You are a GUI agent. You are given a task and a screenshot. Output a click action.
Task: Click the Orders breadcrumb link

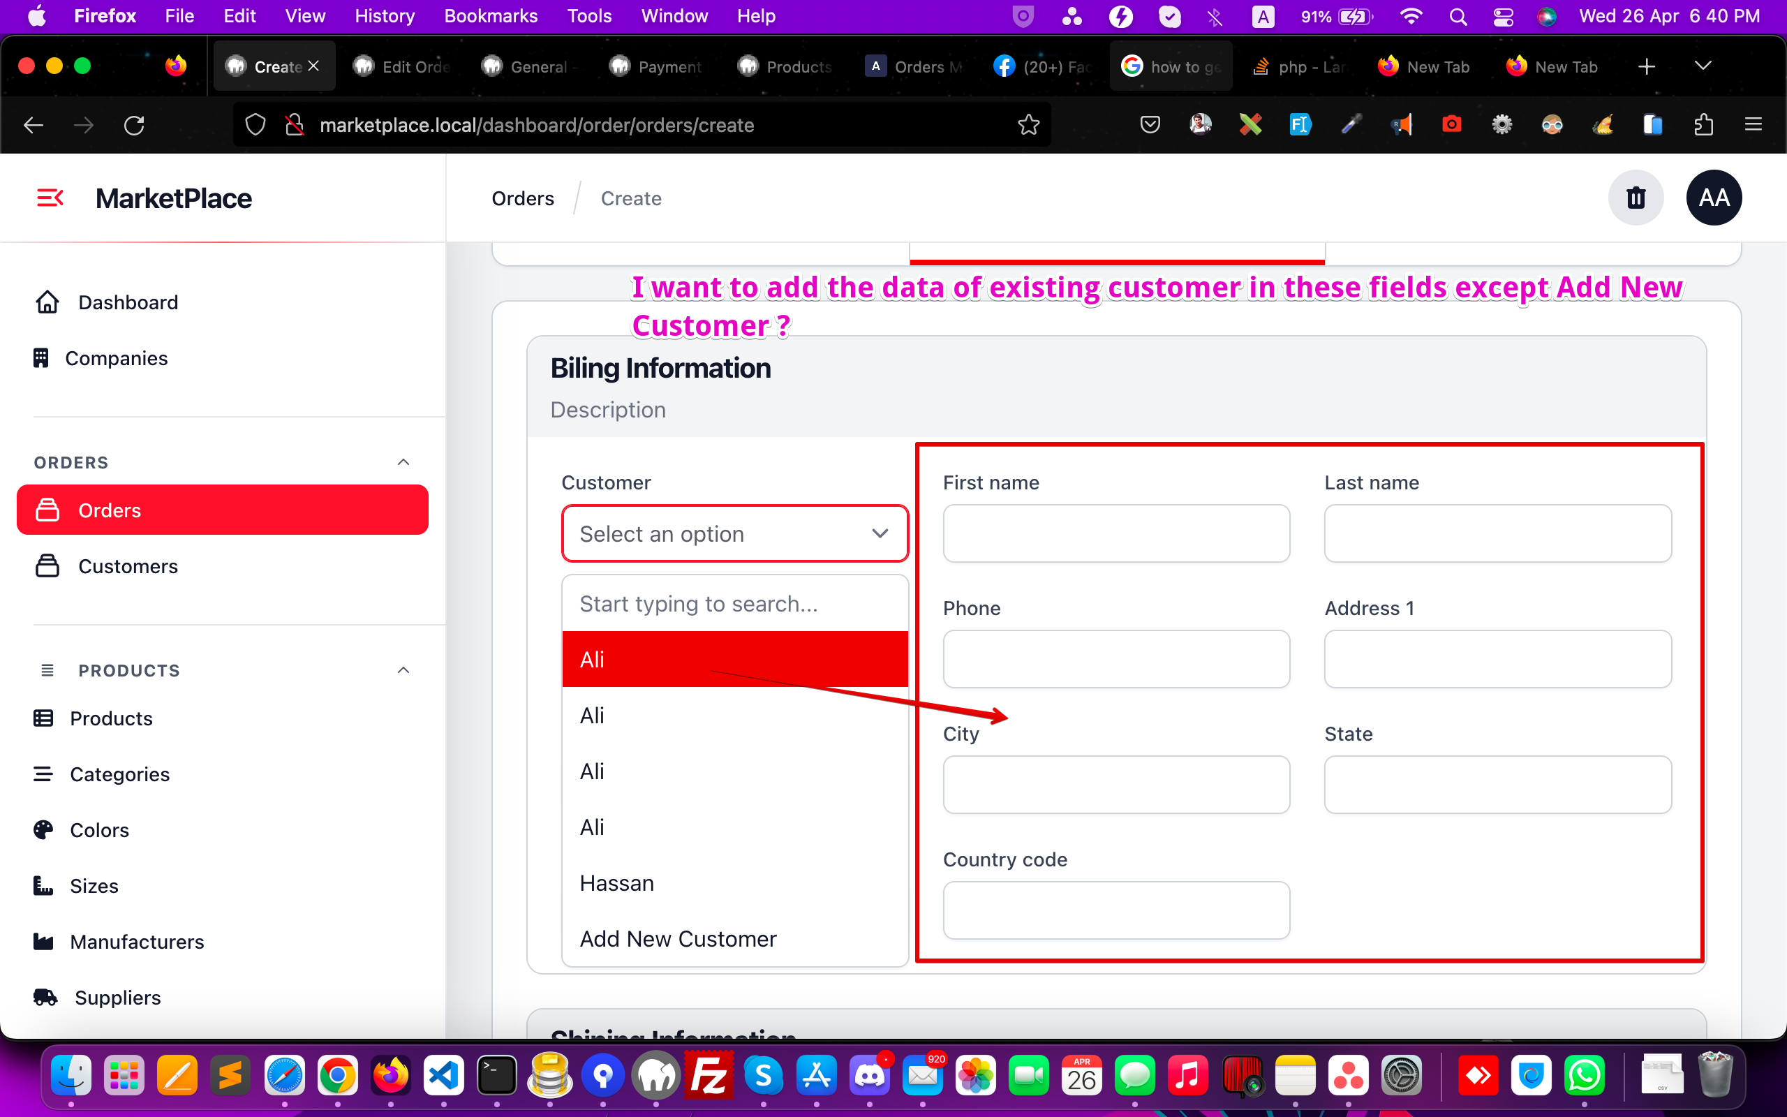tap(522, 198)
